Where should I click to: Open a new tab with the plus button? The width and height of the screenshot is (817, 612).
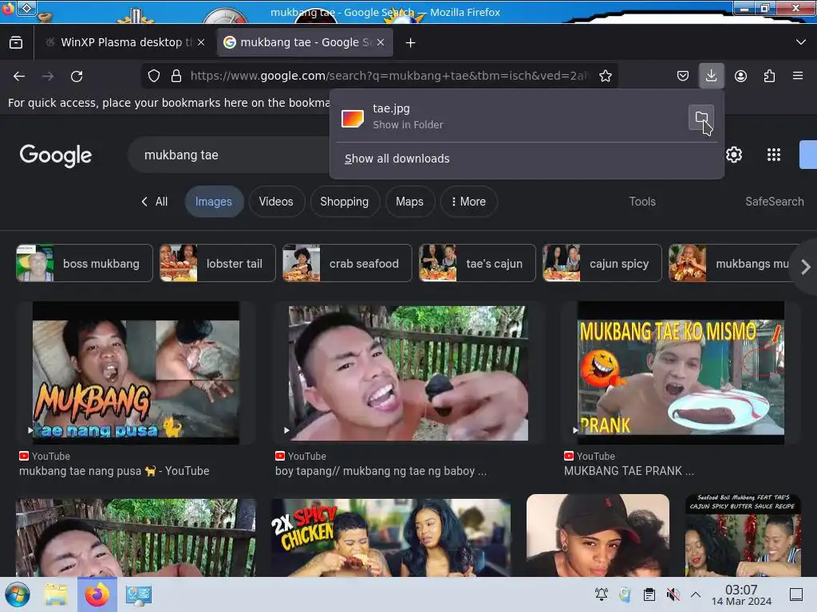[x=411, y=43]
